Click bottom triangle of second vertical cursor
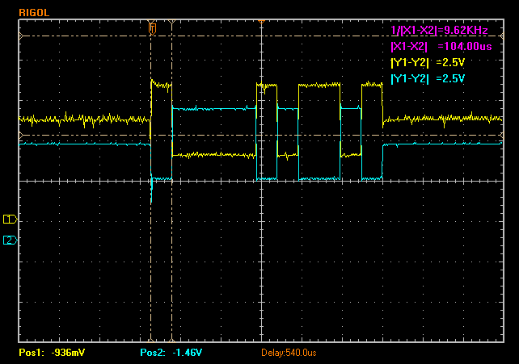 171,340
